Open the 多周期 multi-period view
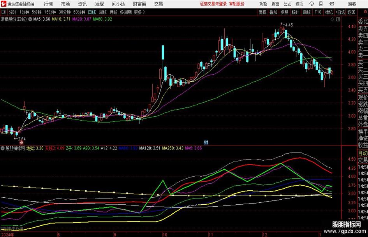Image resolution: width=368 pixels, height=237 pixels. tap(125, 12)
